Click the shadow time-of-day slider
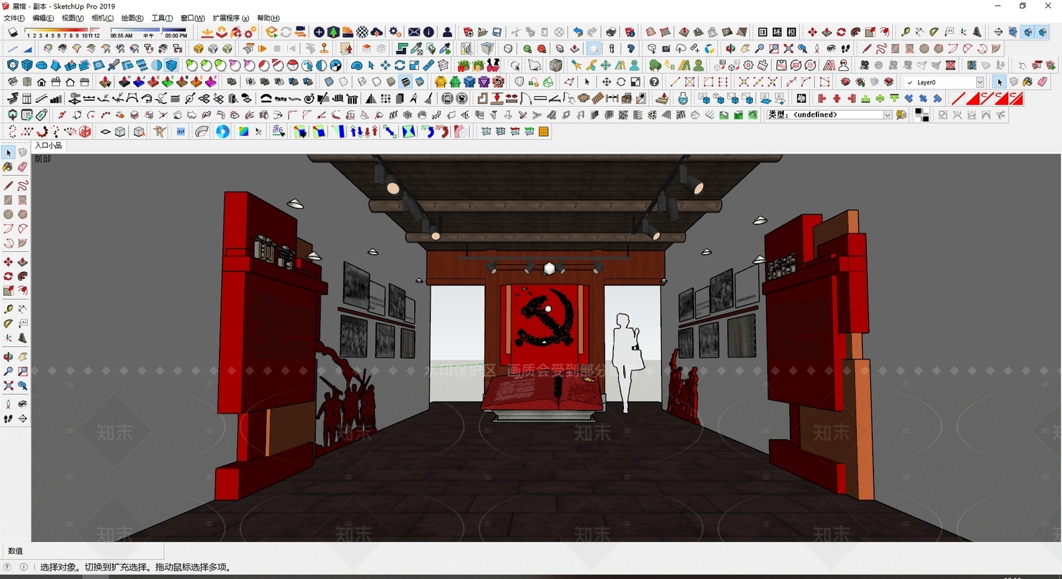The width and height of the screenshot is (1062, 579). (149, 32)
